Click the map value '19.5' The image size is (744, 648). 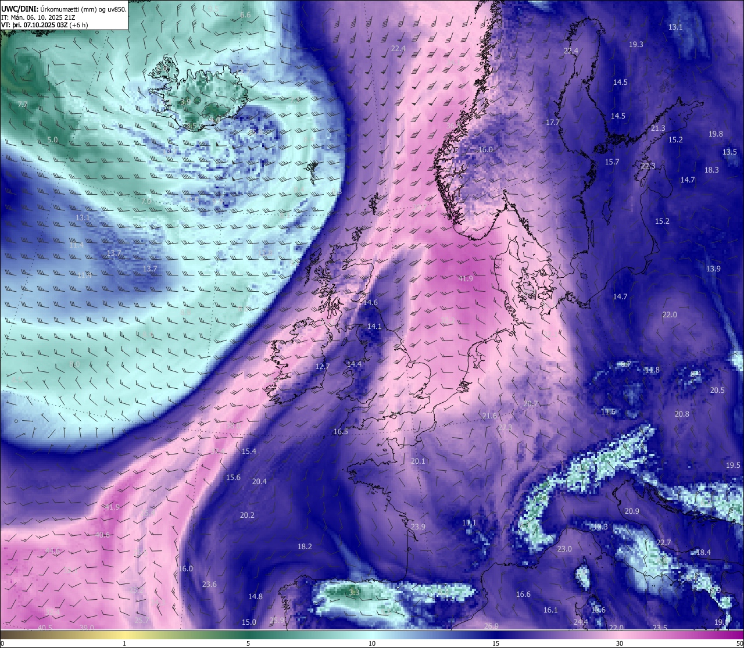click(733, 466)
